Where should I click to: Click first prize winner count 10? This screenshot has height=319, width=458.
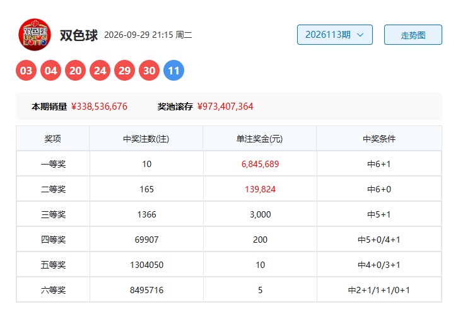[x=146, y=164]
